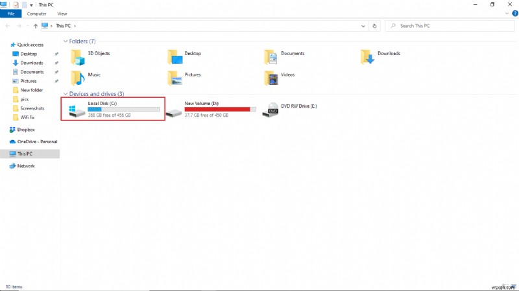519x291 pixels.
Task: Open the Downloads folder icon in Folders
Action: coord(367,57)
